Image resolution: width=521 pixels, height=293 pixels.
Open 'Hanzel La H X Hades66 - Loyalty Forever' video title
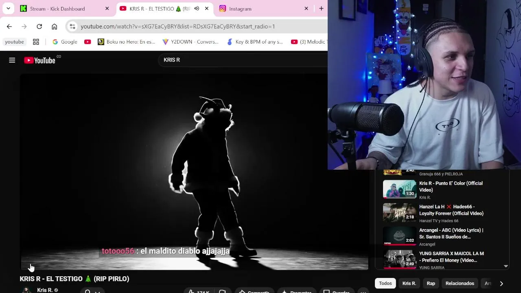coord(451,210)
